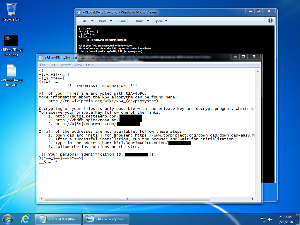This screenshot has width=300, height=225.
Task: Open Photo Viewer help icon
Action: tap(270, 21)
